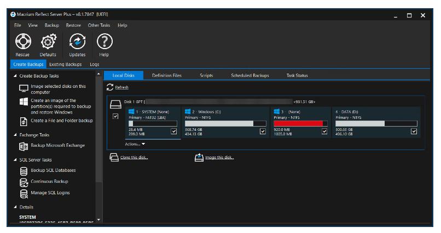
Task: Click the Continuous Backup icon
Action: coord(24,182)
